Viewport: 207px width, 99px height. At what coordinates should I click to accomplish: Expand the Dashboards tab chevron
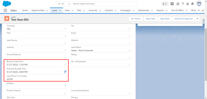152,10
